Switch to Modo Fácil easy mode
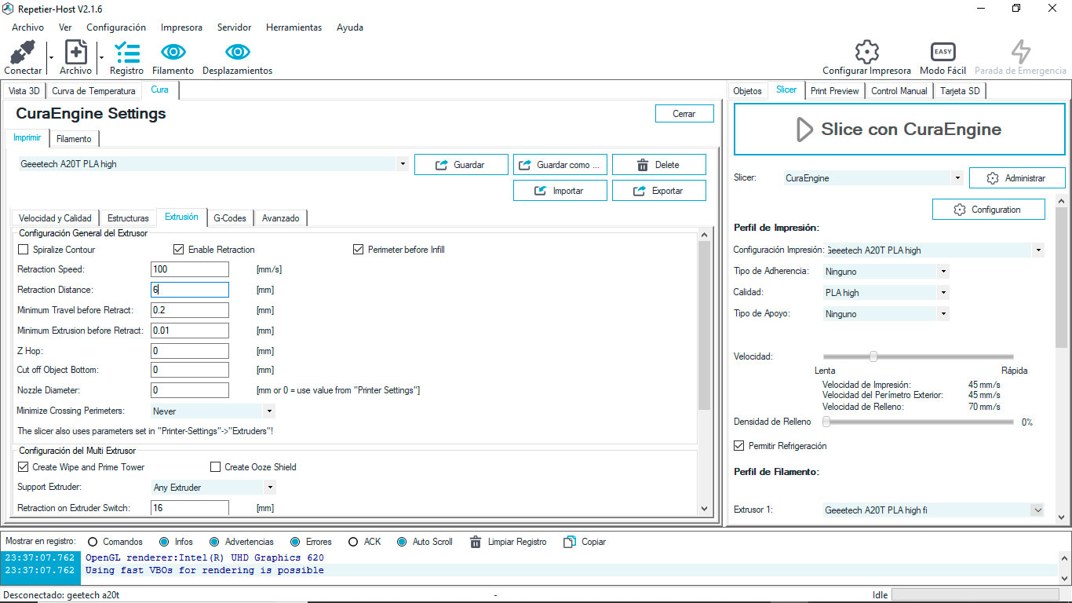Screen dimensions: 1072x603 pyautogui.click(x=943, y=53)
